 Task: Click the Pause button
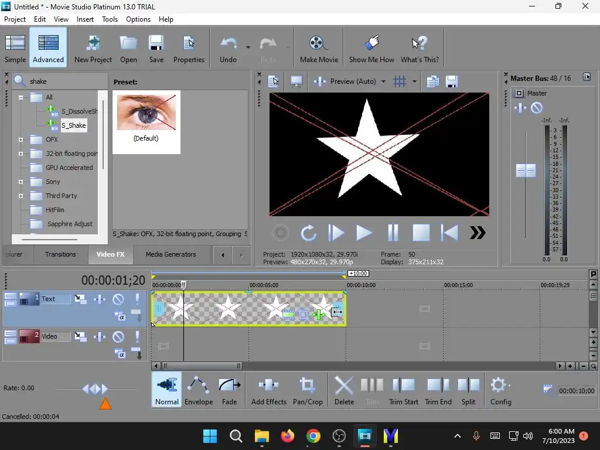(393, 233)
